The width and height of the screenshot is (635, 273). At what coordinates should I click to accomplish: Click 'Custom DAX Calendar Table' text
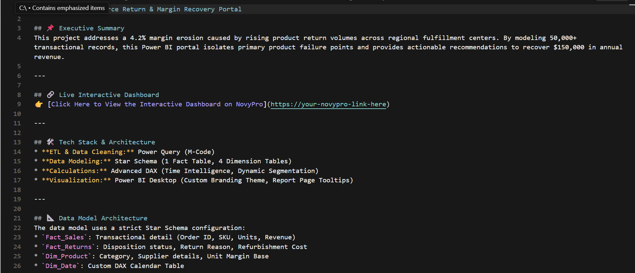(x=136, y=266)
